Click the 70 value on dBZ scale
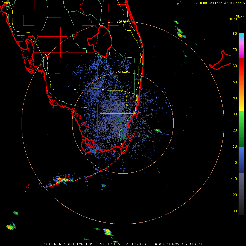 coord(235,50)
